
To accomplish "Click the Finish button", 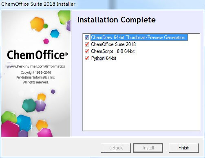I will coord(184,148).
